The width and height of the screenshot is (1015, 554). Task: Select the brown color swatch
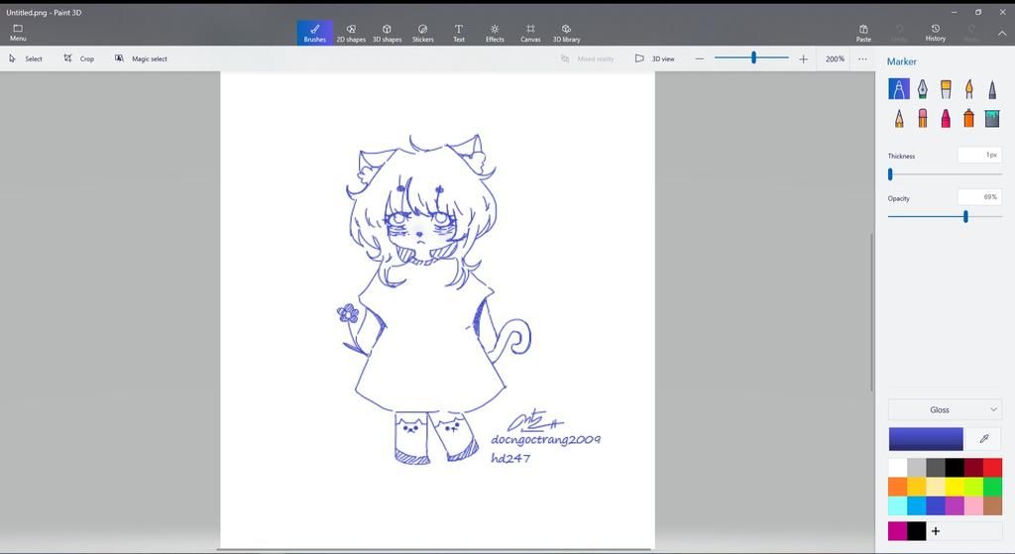pyautogui.click(x=992, y=505)
